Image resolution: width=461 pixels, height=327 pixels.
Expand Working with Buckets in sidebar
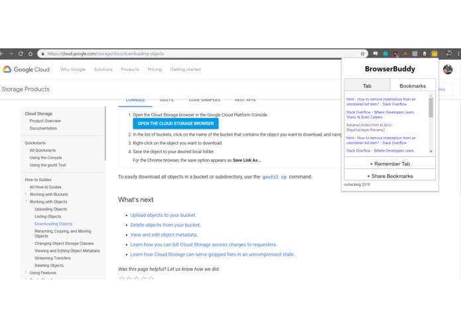pyautogui.click(x=26, y=194)
